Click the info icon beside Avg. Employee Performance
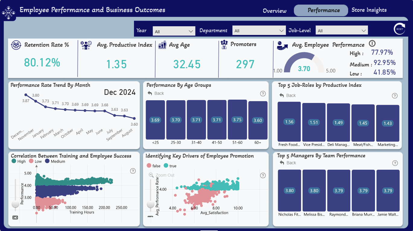The height and width of the screenshot is (231, 413). pos(372,43)
